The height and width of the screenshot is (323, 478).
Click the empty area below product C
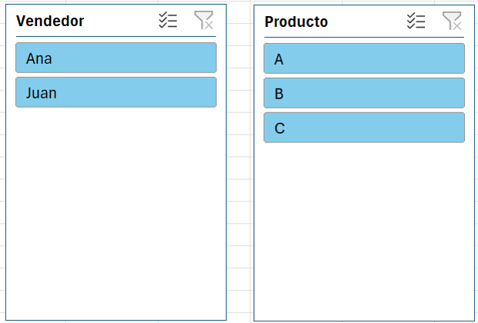point(364,231)
